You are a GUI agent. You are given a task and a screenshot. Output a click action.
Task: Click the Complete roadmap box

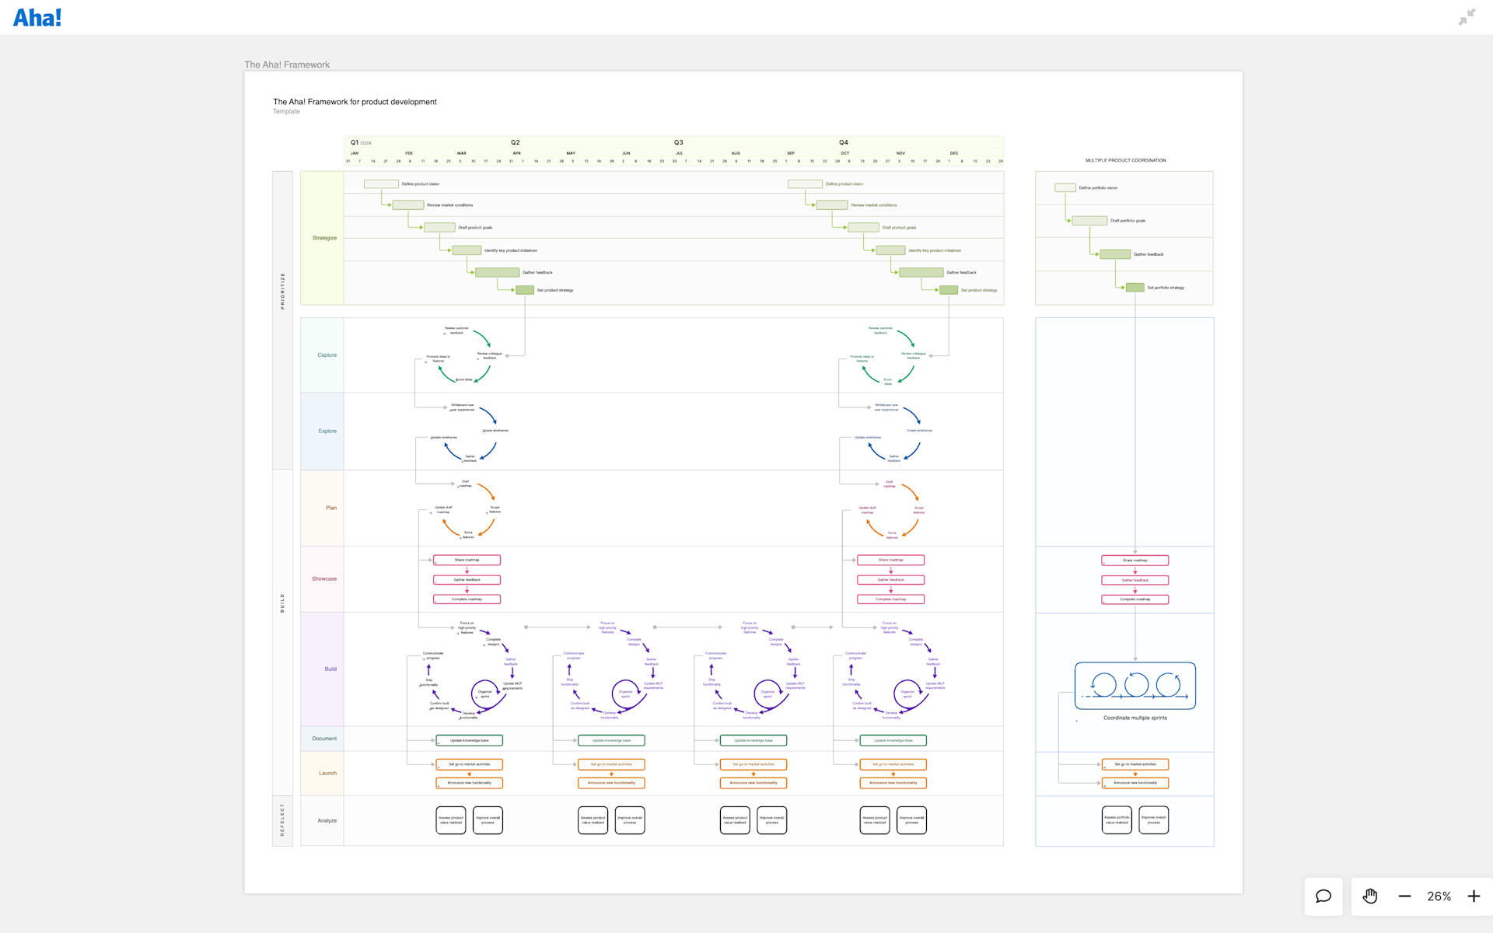click(467, 599)
